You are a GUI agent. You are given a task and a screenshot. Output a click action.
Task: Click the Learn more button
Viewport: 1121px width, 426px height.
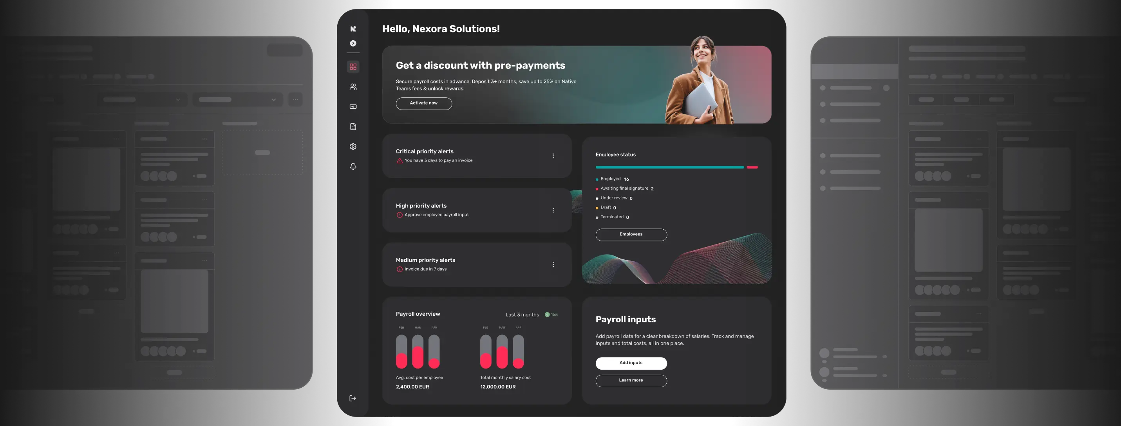[631, 380]
